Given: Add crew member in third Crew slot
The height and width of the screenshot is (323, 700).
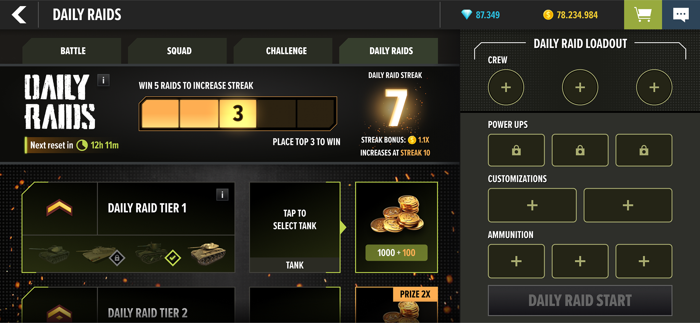Looking at the screenshot, I should pyautogui.click(x=654, y=87).
